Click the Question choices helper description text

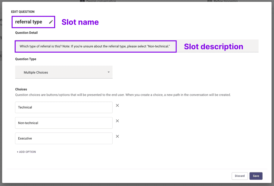[x=123, y=95]
